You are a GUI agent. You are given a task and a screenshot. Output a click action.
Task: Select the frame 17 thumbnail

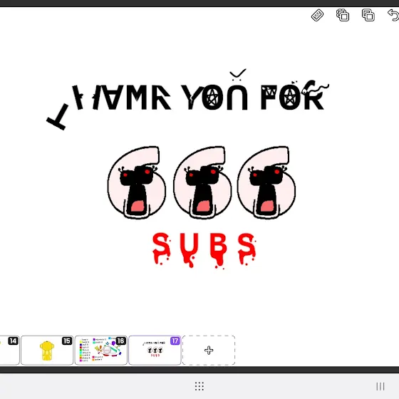point(155,350)
